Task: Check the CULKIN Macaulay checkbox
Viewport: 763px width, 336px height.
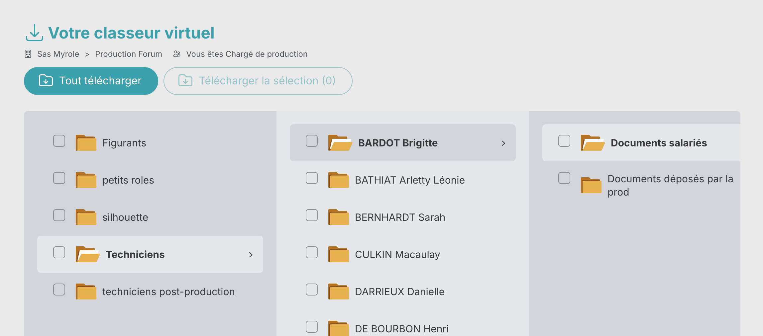Action: tap(312, 252)
